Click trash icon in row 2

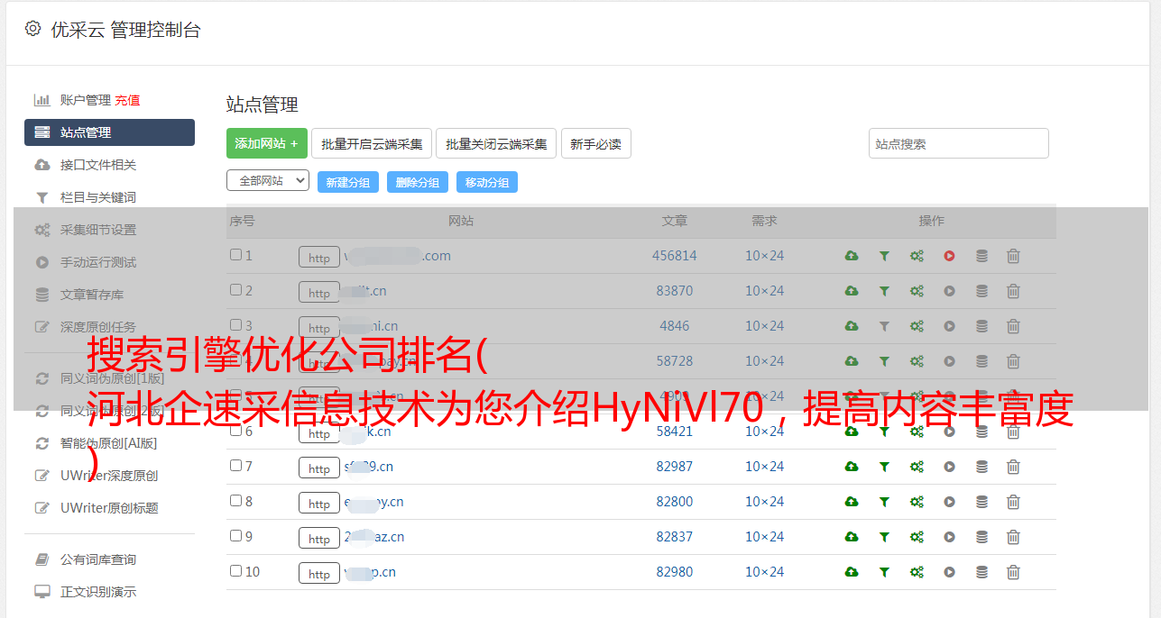[x=1013, y=291]
